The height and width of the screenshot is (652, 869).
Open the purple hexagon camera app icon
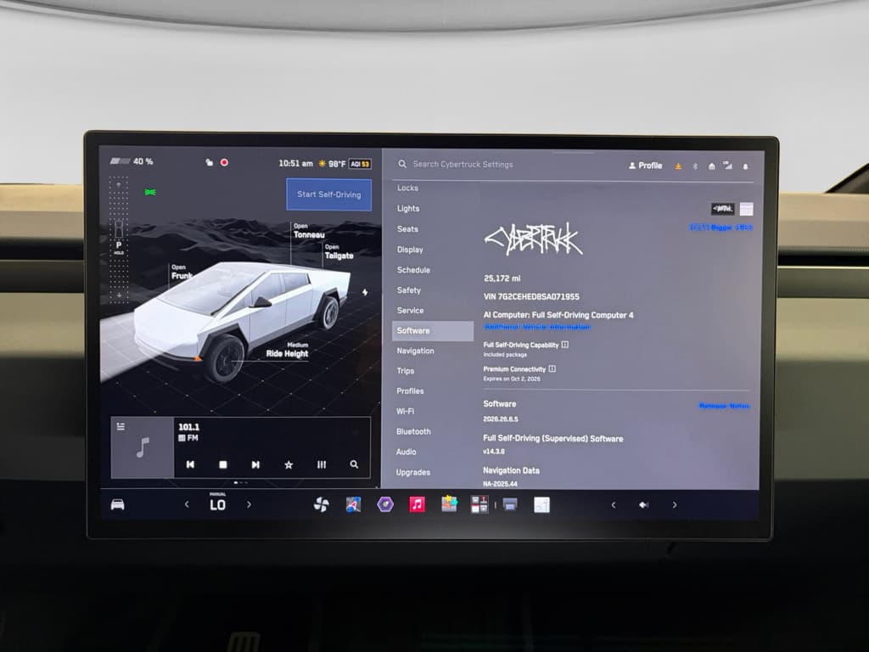coord(385,504)
